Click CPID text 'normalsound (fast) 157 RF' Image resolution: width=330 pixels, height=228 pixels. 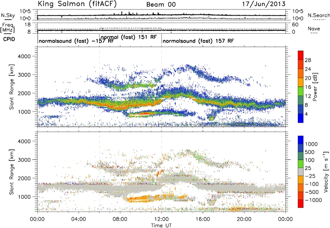pos(198,41)
